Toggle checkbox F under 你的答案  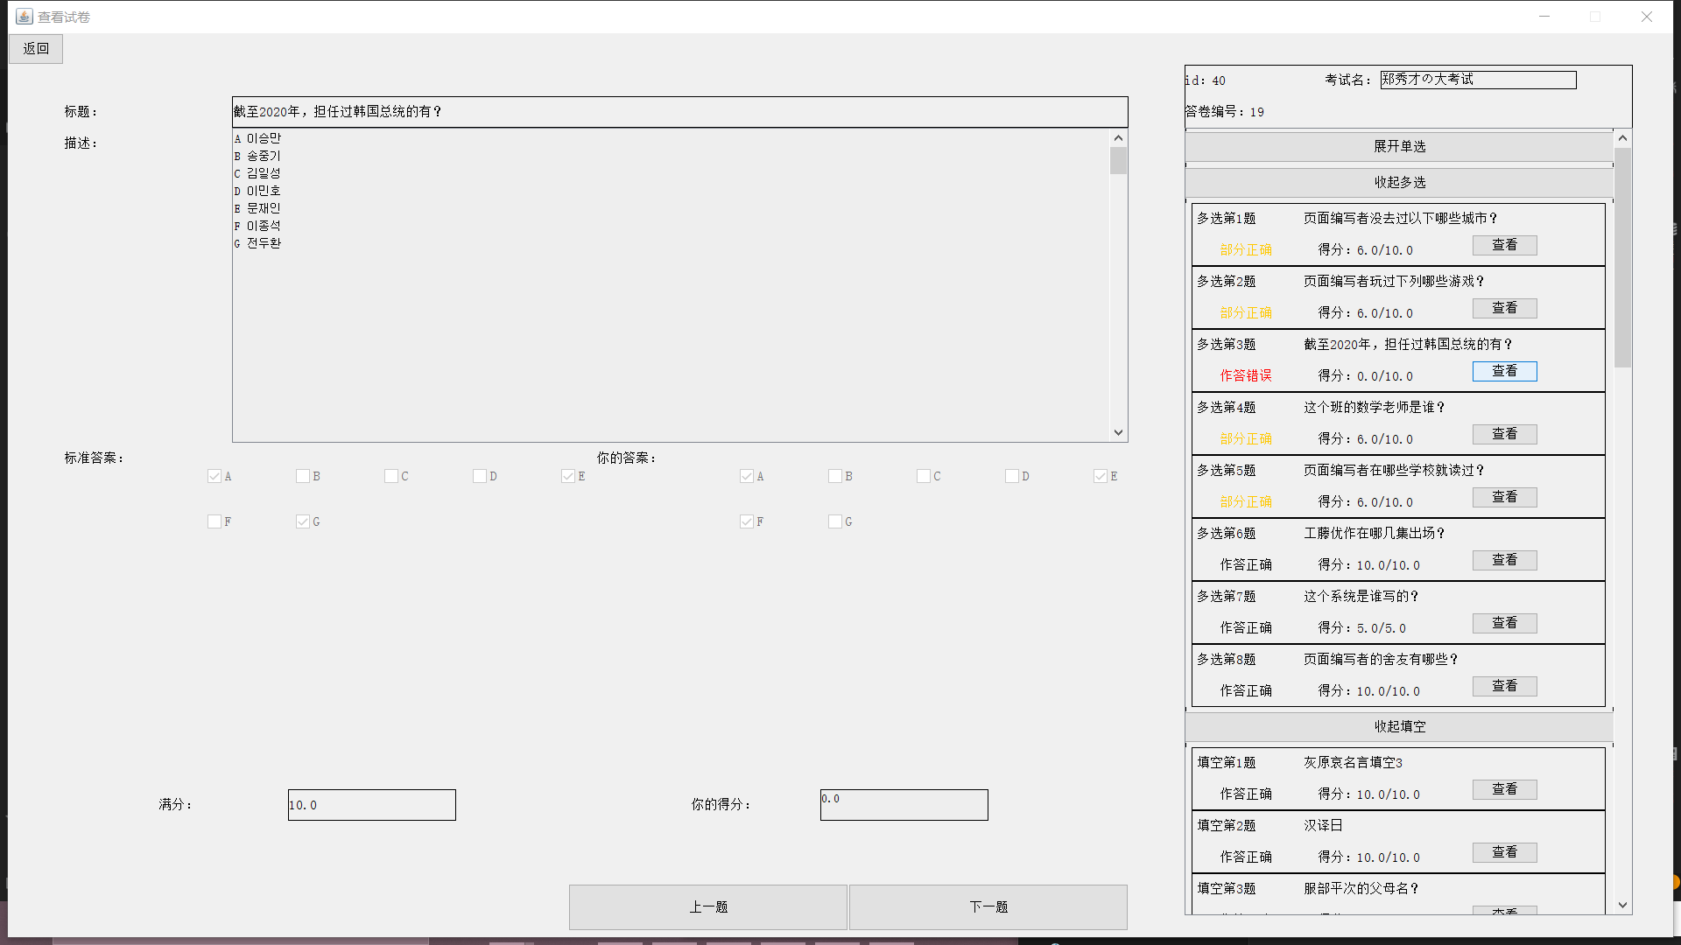(747, 521)
